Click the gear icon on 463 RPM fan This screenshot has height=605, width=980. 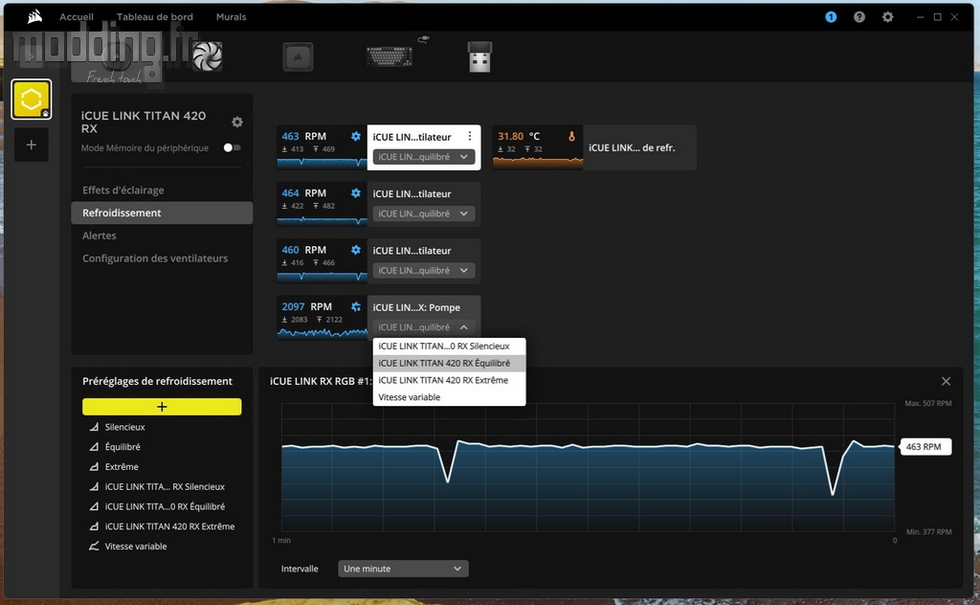356,136
